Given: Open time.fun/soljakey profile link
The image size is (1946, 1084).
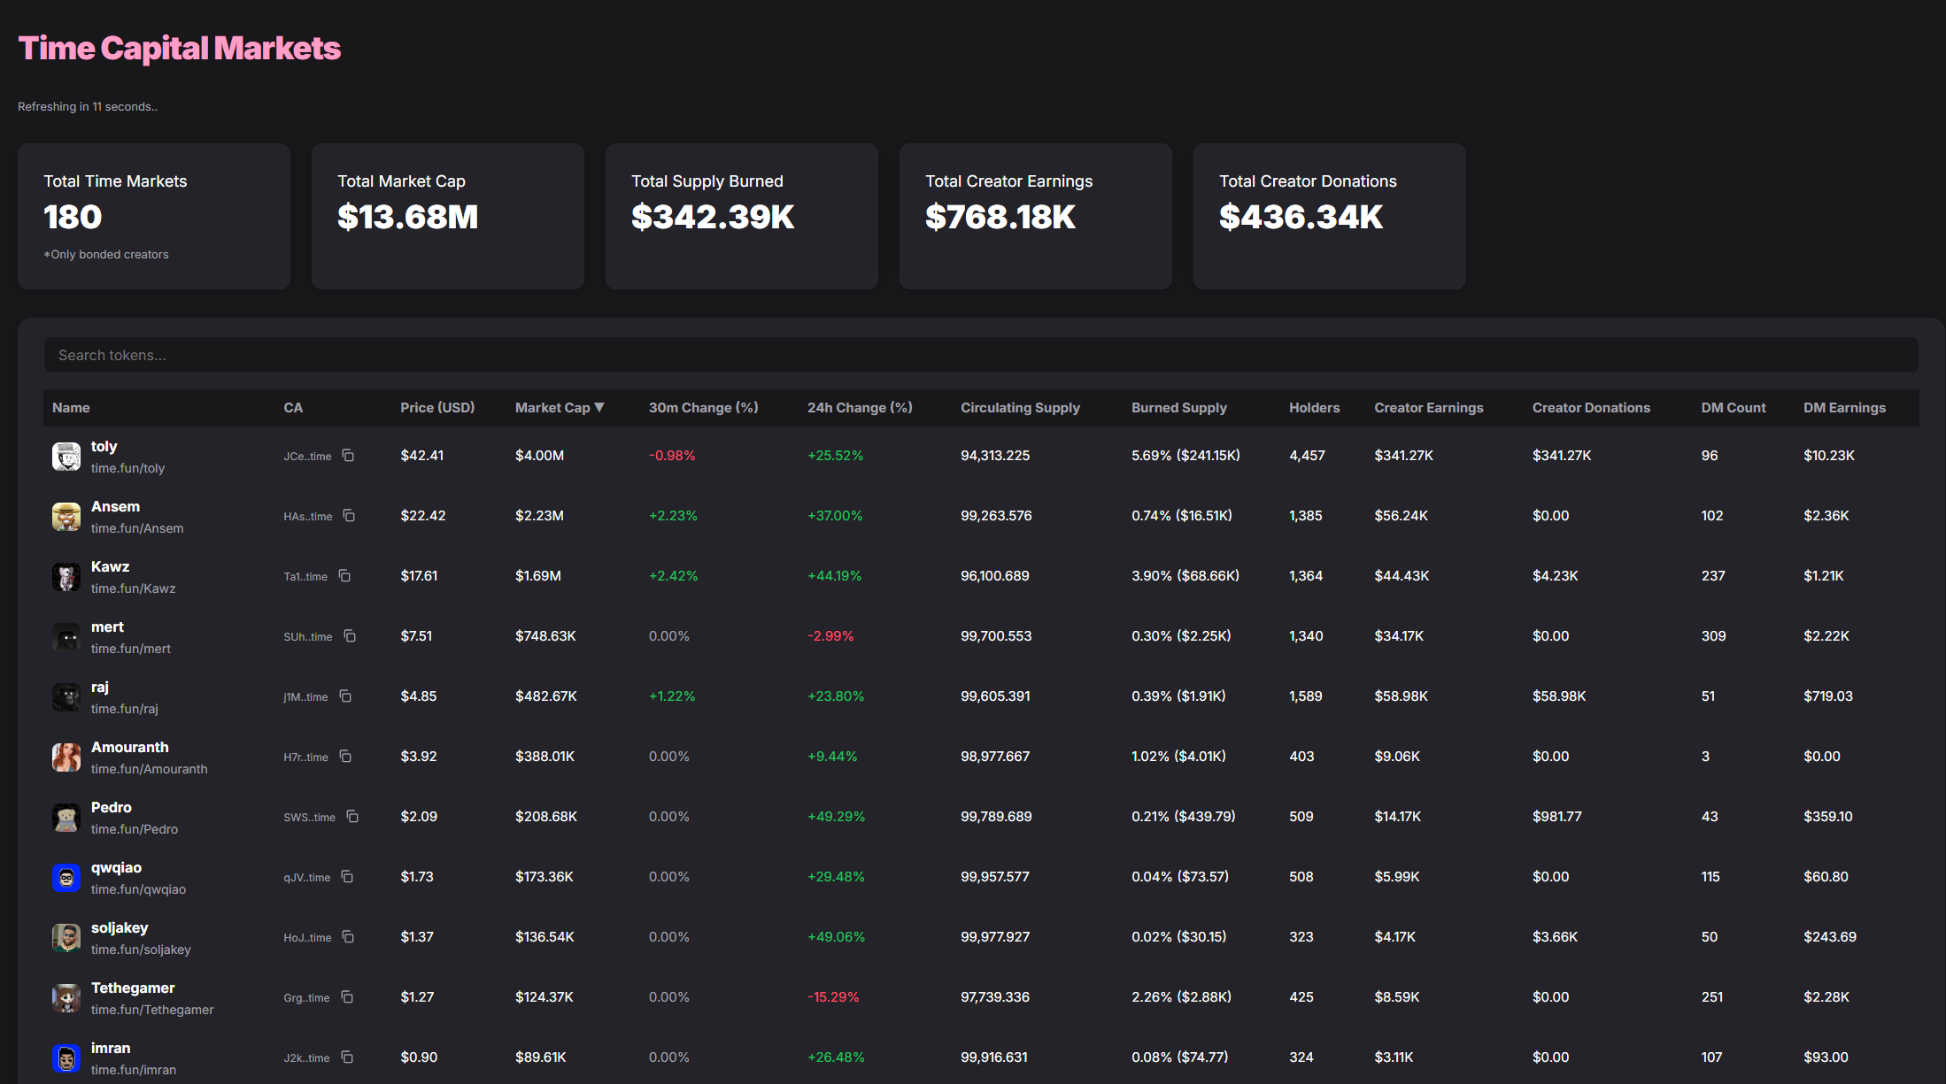Looking at the screenshot, I should [141, 949].
